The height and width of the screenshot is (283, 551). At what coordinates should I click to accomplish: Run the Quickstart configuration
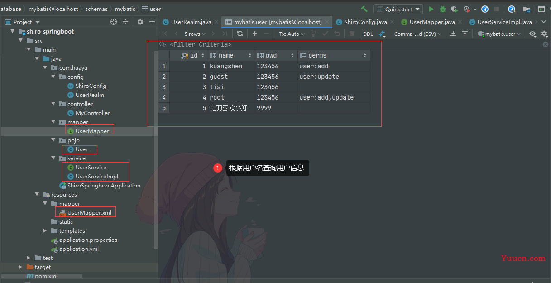[431, 9]
